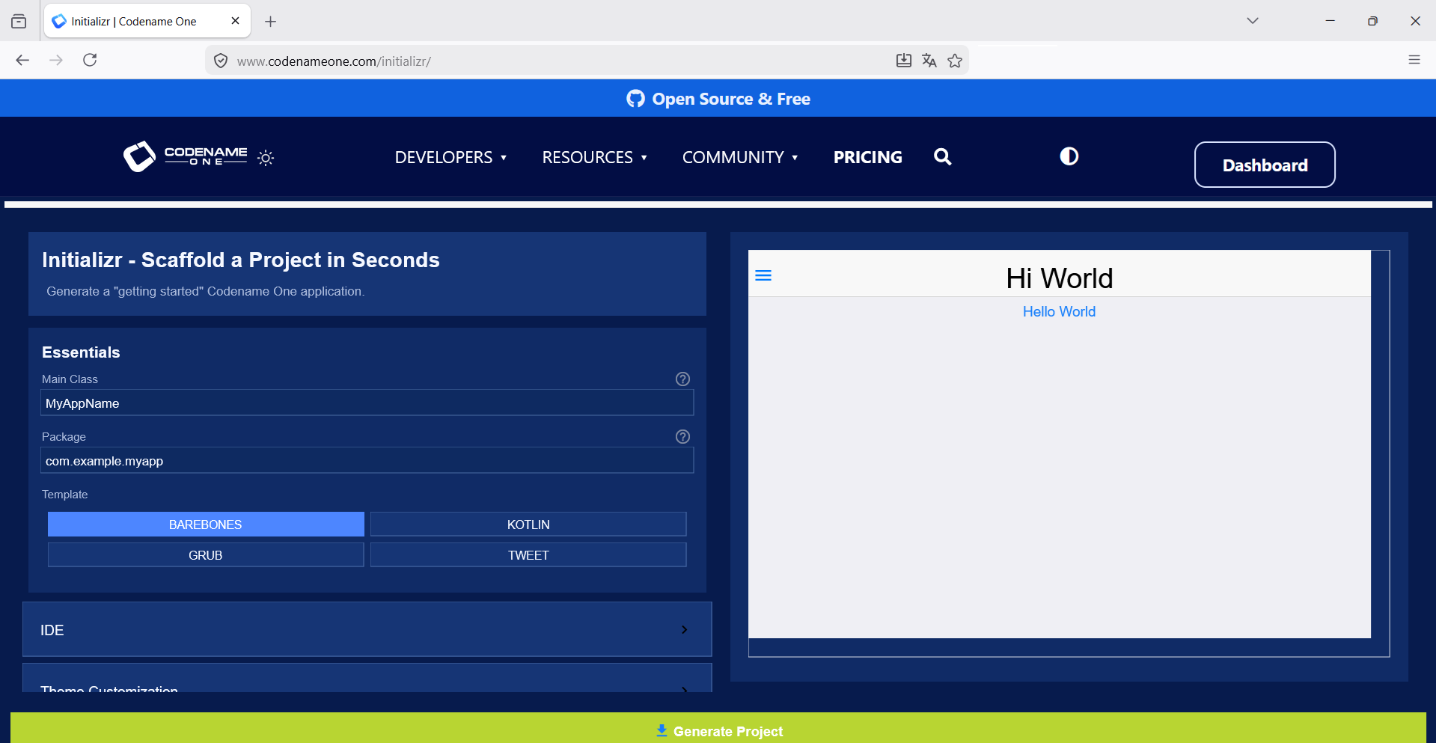Click the shield tracking protection icon

pyautogui.click(x=221, y=61)
